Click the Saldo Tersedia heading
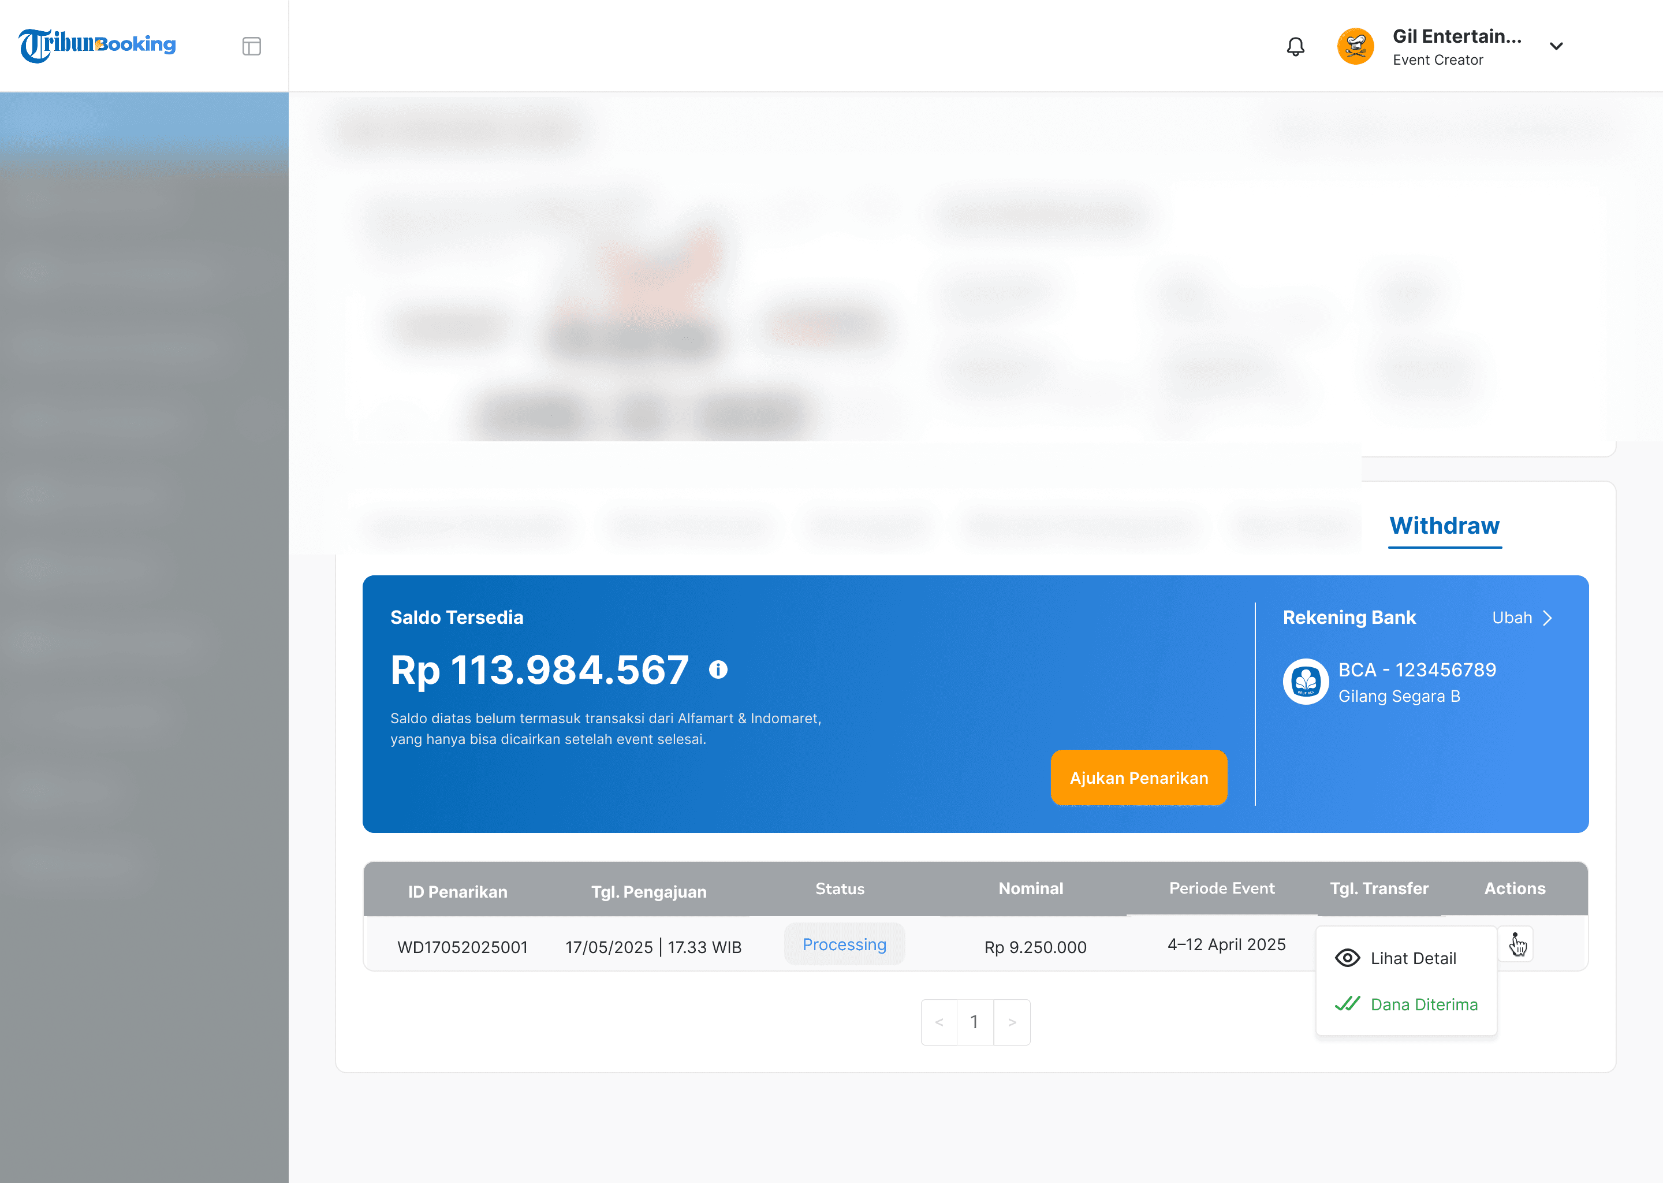Image resolution: width=1663 pixels, height=1183 pixels. point(457,617)
